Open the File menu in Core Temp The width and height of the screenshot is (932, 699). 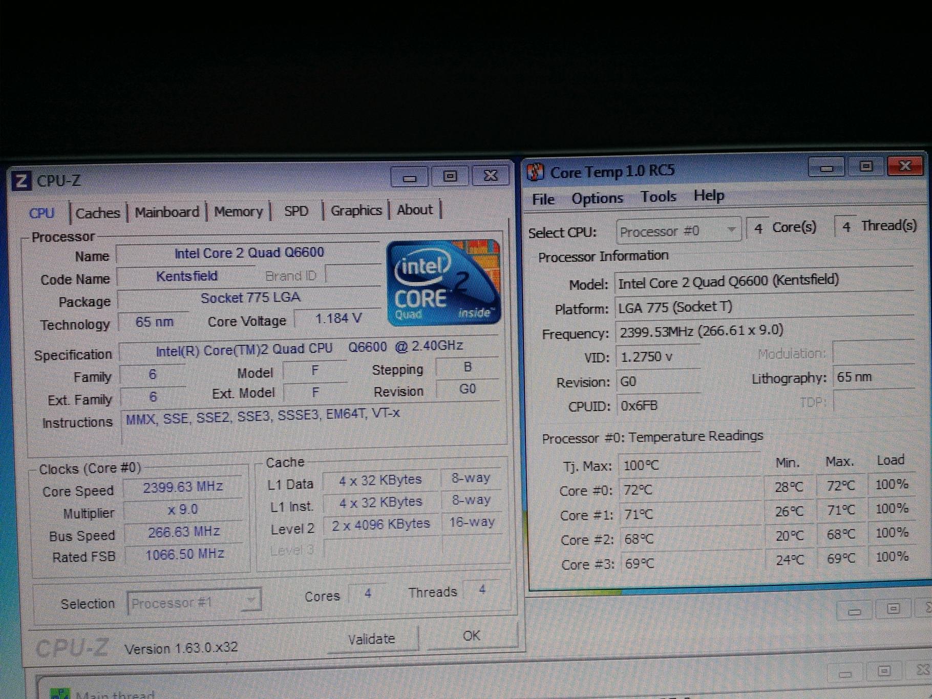(543, 199)
